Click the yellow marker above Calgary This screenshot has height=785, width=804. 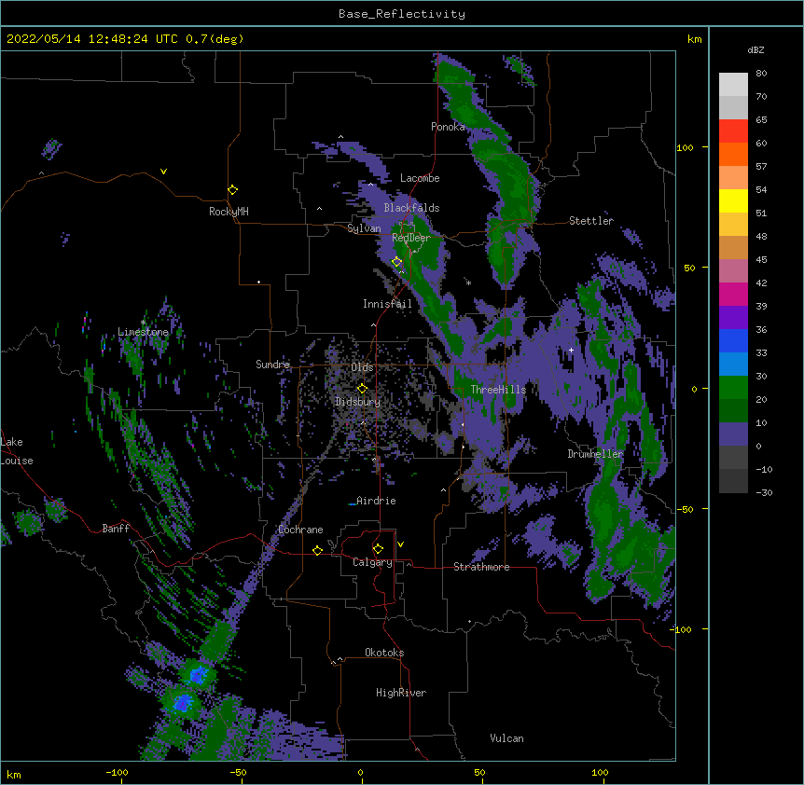tap(378, 549)
